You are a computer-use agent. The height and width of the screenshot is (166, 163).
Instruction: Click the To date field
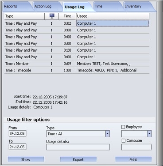pos(17,147)
